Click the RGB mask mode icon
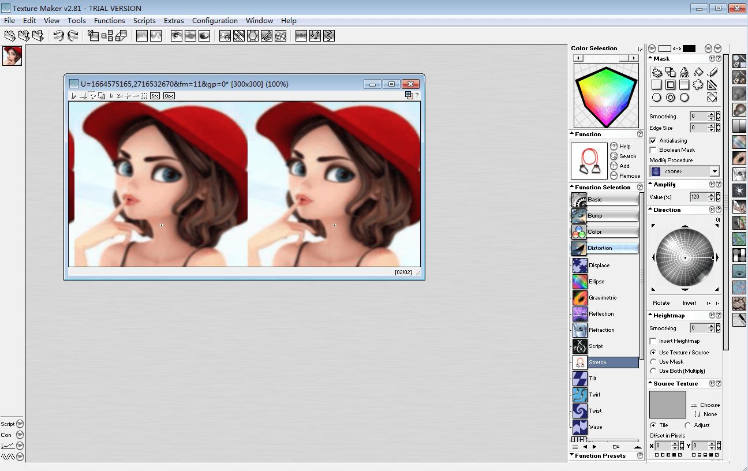The height and width of the screenshot is (471, 748). coord(683,72)
